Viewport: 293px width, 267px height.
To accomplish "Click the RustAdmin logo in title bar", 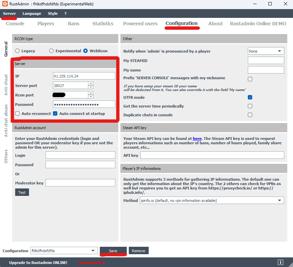I will pyautogui.click(x=5, y=4).
